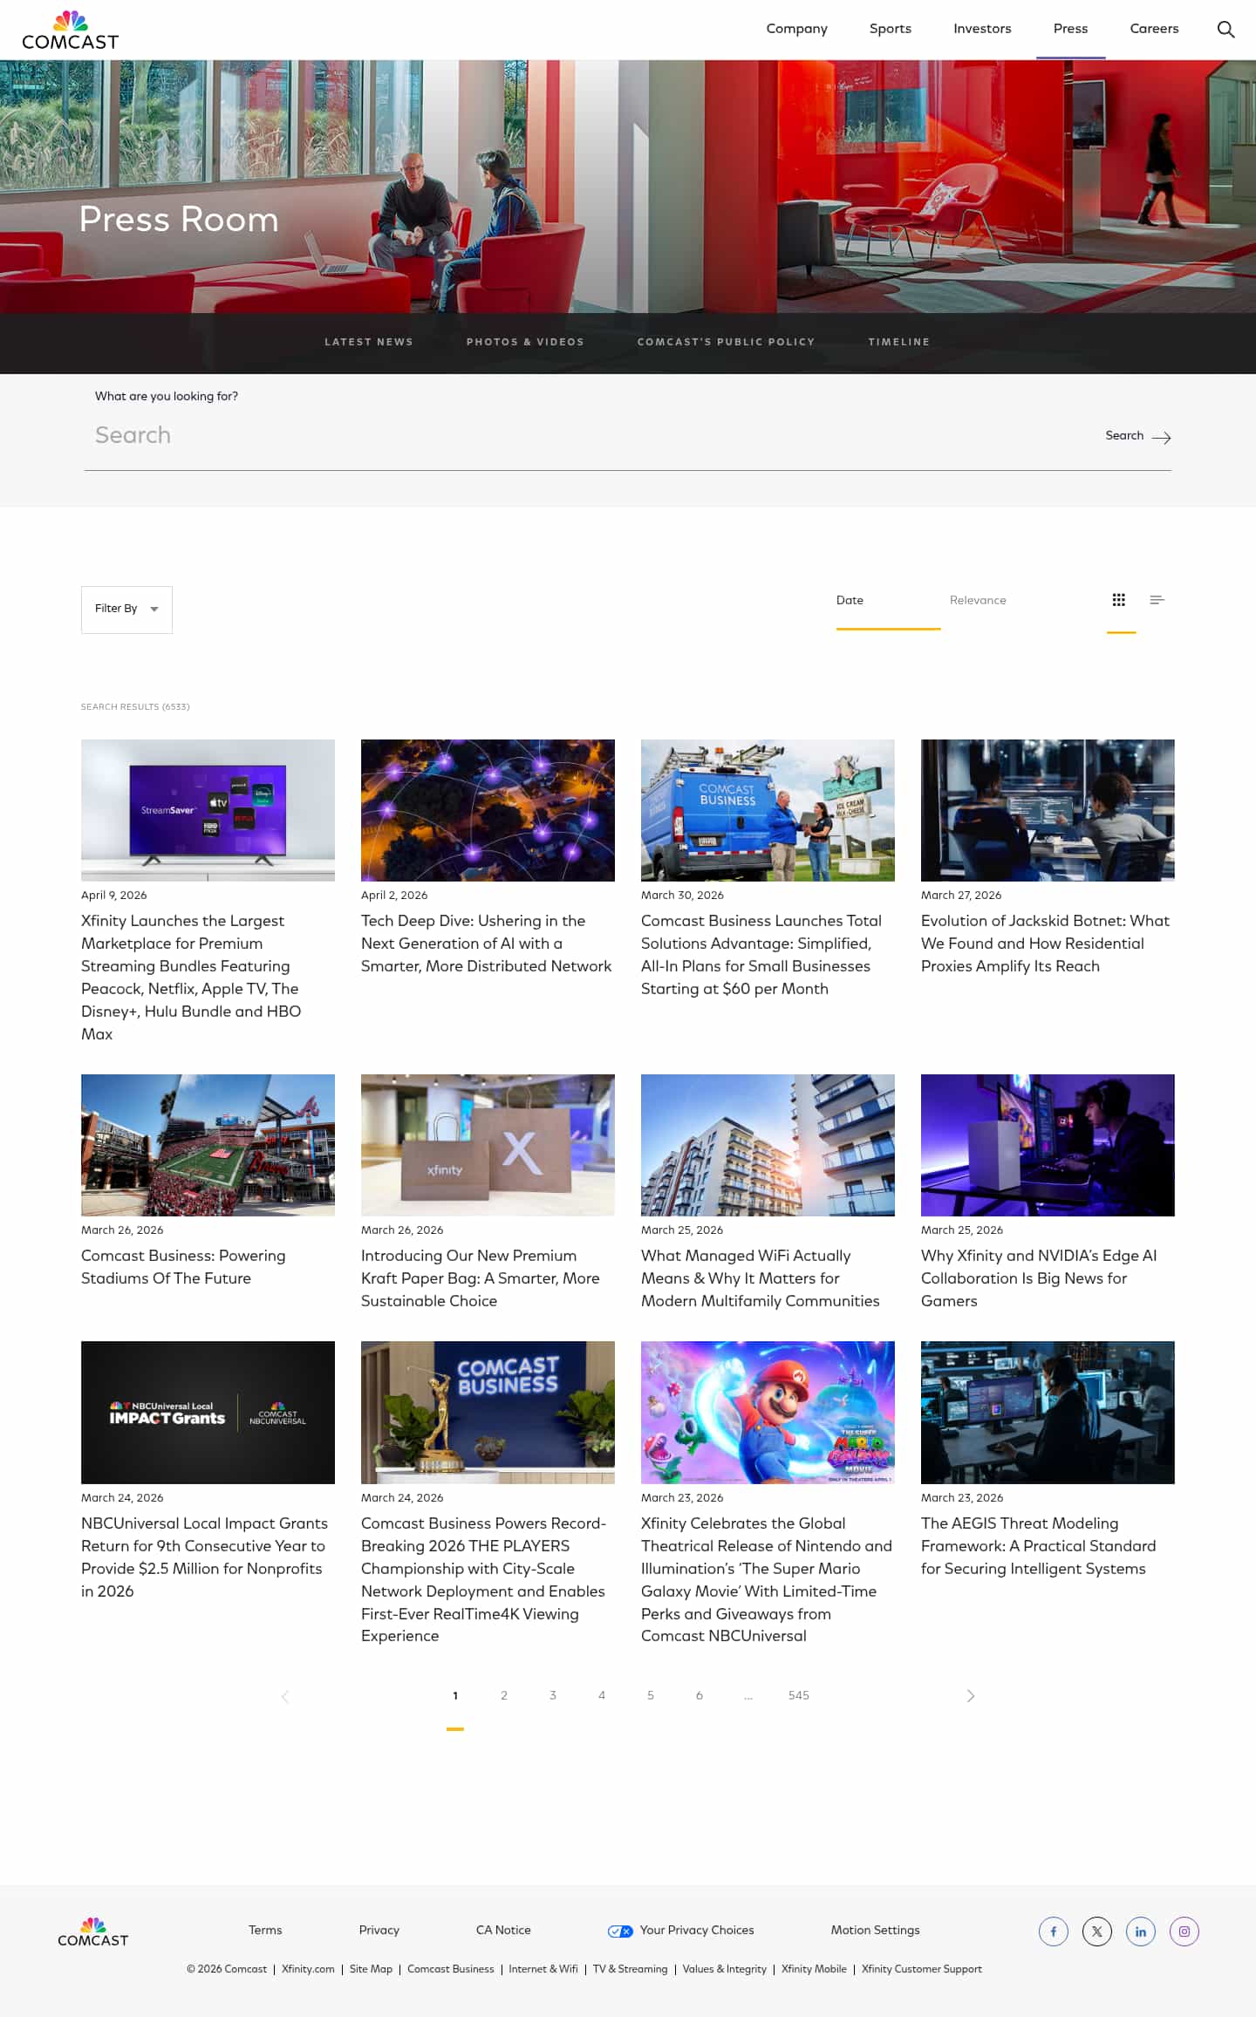The width and height of the screenshot is (1256, 2017).
Task: Open the Site Map footer link
Action: click(x=371, y=1969)
